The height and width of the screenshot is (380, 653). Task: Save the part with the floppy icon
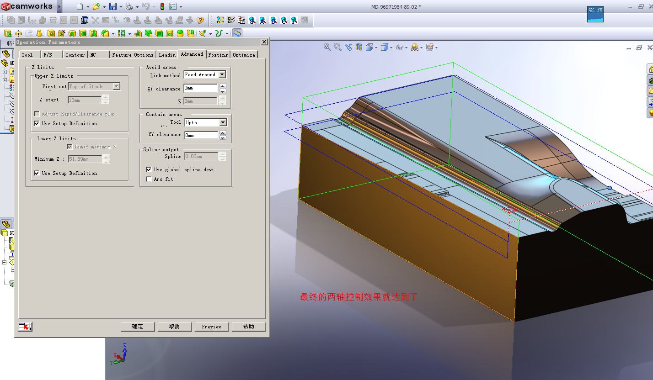pos(113,6)
